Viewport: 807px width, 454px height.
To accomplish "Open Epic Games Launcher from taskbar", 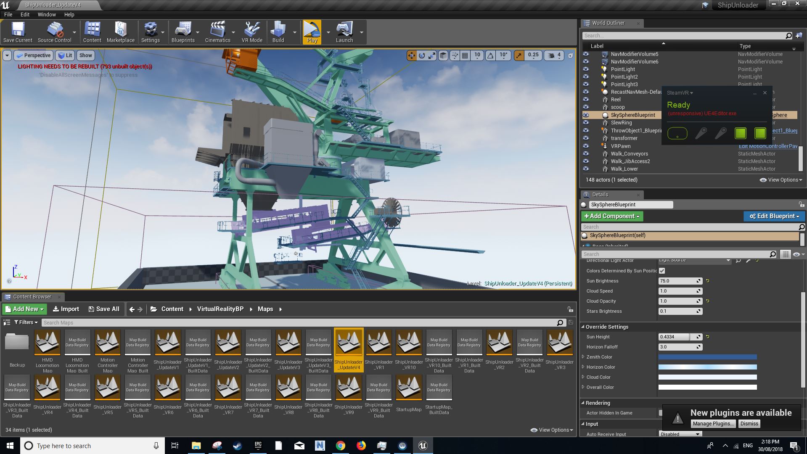I will pos(258,446).
